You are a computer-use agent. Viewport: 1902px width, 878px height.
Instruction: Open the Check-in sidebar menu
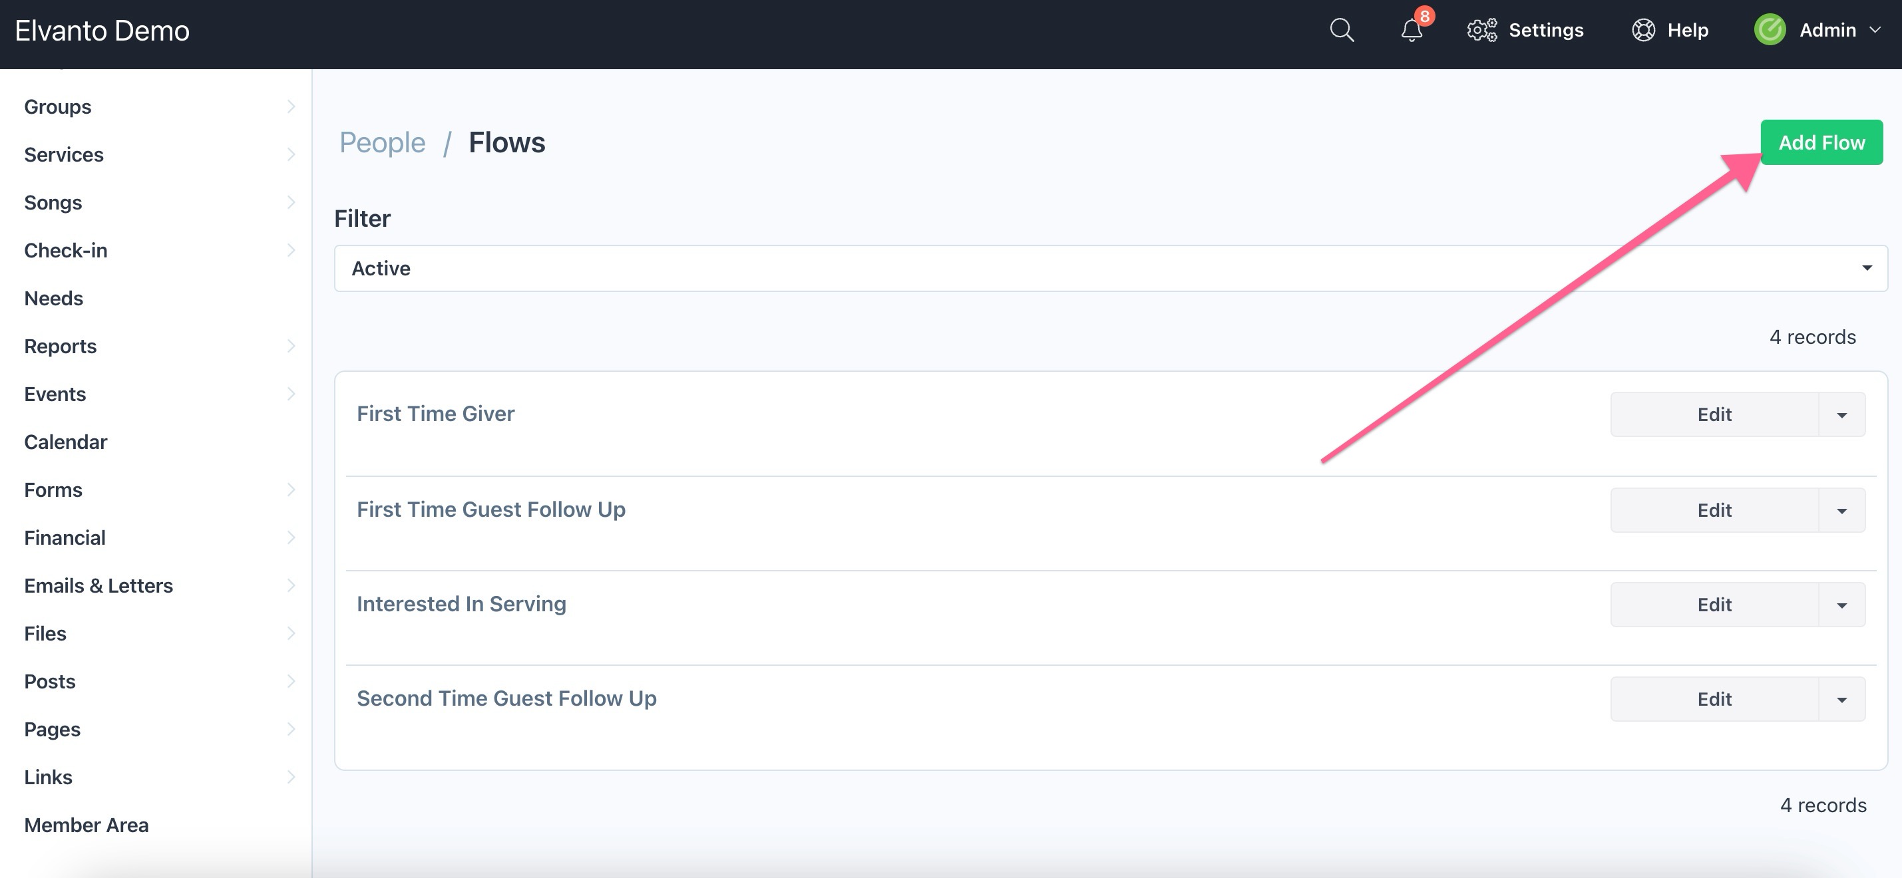pyautogui.click(x=66, y=251)
